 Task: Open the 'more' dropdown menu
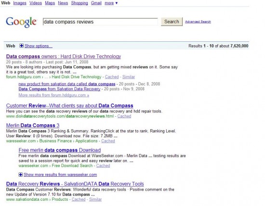click(111, 3)
